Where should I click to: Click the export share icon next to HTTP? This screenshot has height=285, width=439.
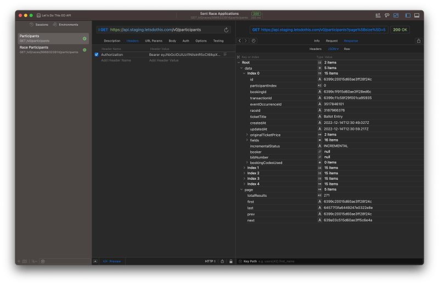pyautogui.click(x=222, y=261)
